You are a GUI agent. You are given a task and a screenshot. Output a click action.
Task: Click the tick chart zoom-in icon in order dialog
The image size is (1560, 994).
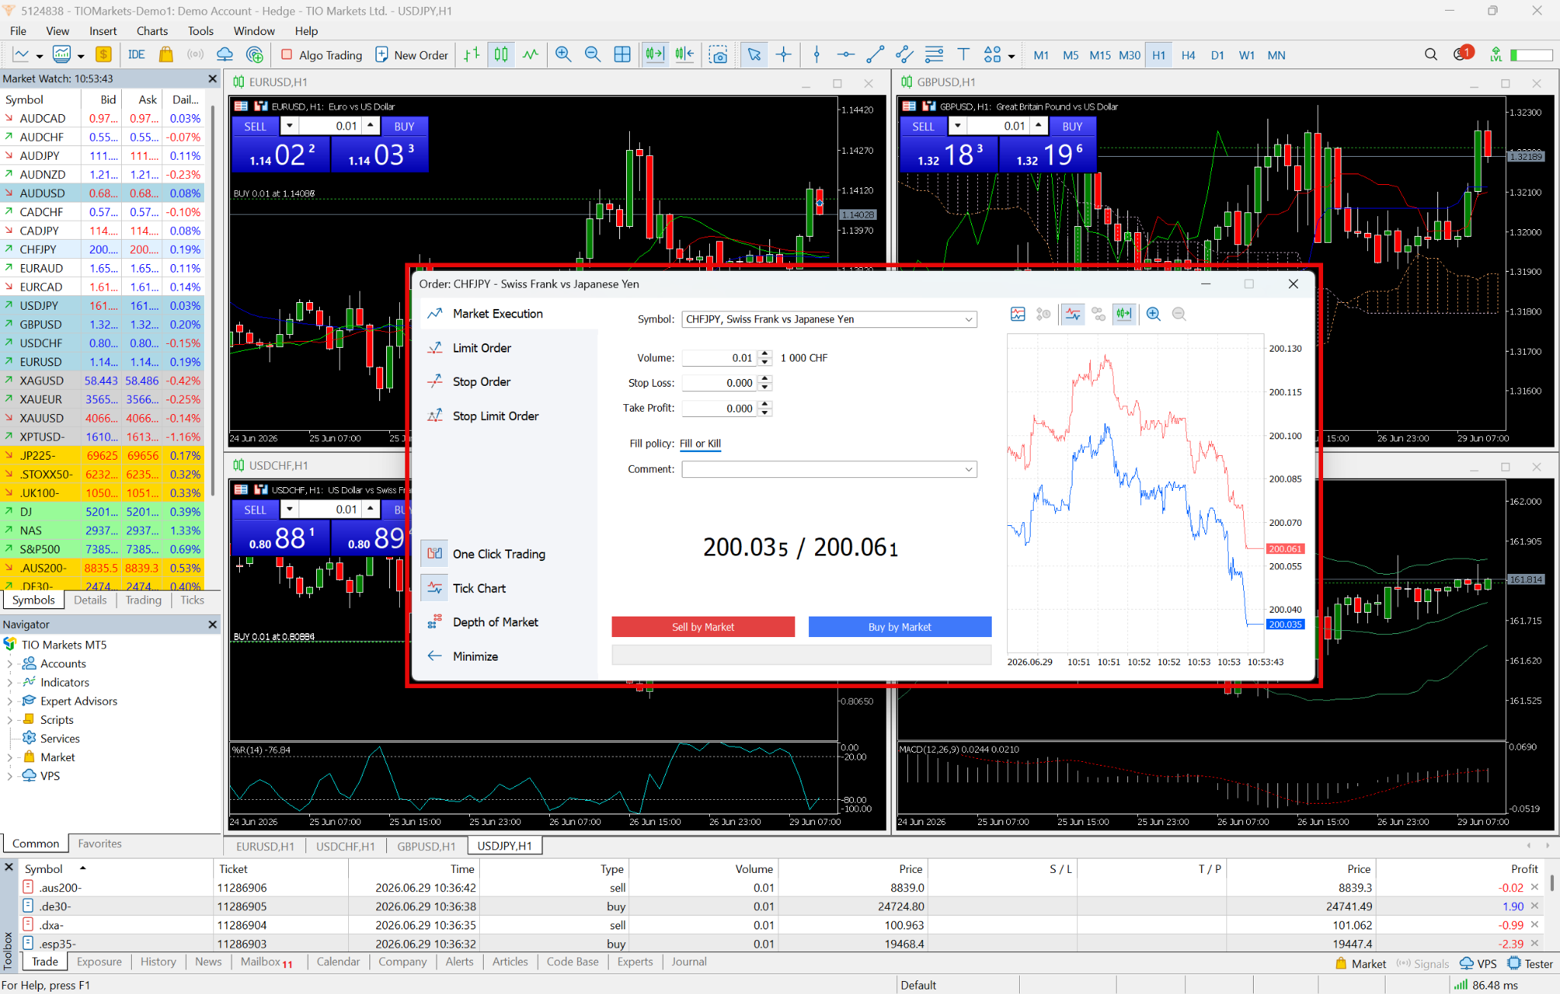tap(1153, 314)
